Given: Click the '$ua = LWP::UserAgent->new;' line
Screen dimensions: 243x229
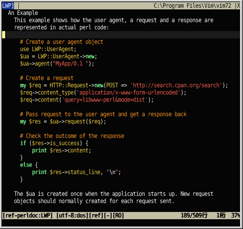Looking at the screenshot, I should point(59,56).
